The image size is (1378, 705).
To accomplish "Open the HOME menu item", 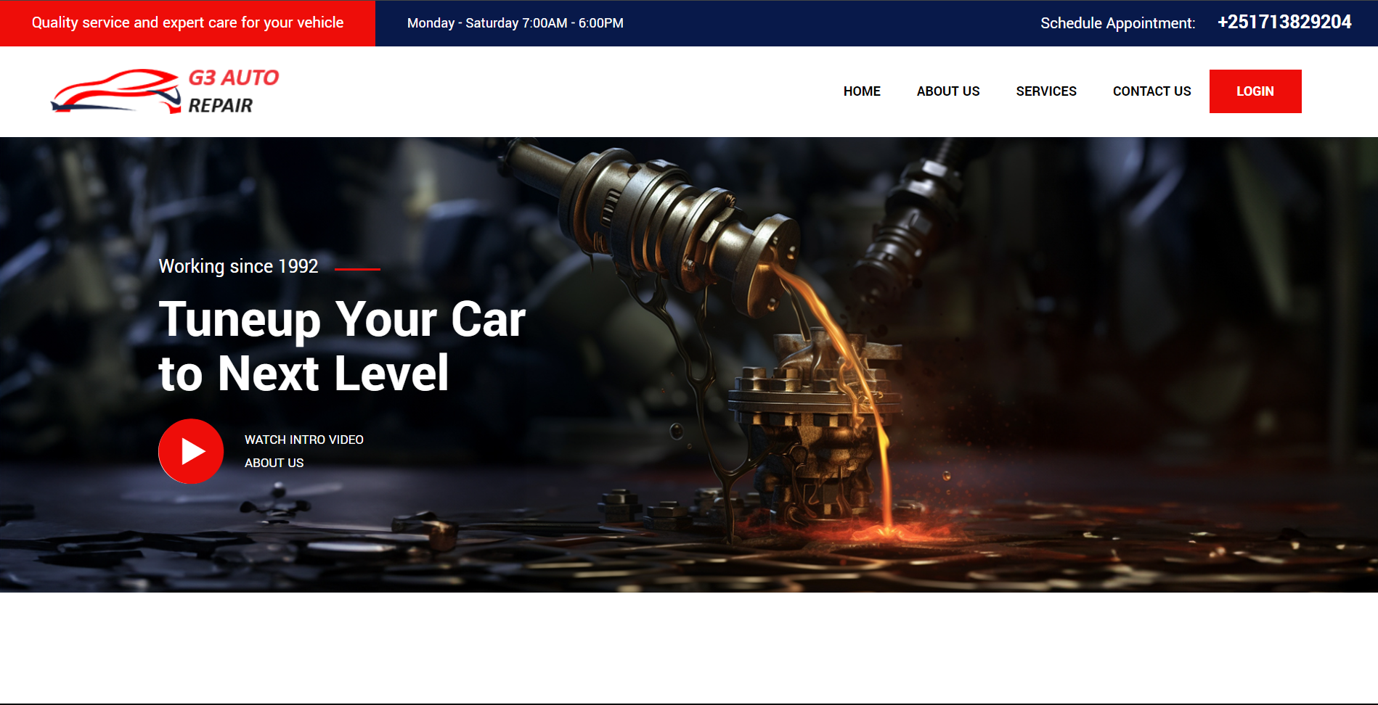I will pos(862,91).
